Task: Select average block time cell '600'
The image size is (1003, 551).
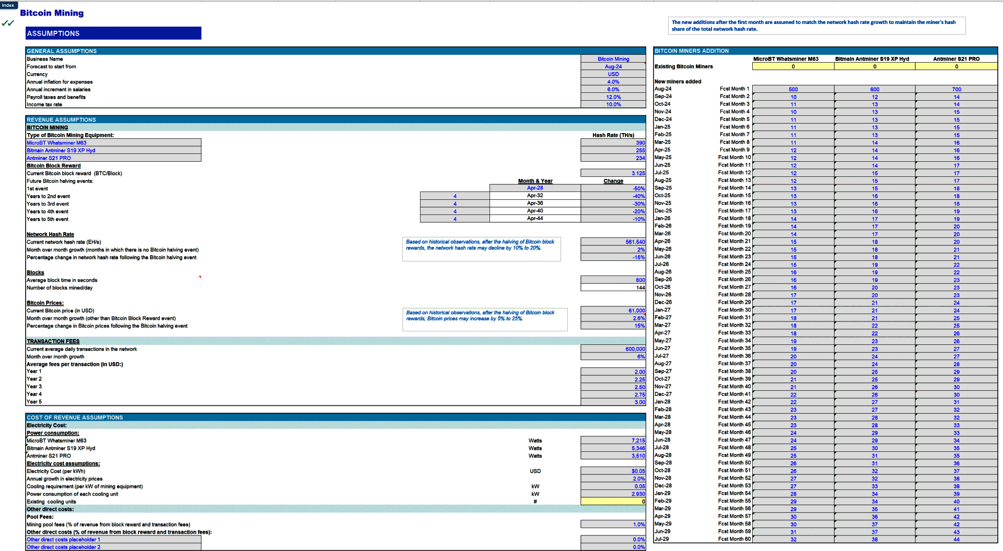Action: tap(613, 280)
